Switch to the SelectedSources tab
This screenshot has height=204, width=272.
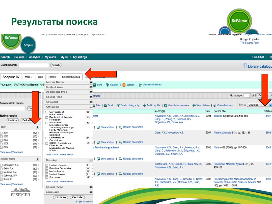point(71,77)
